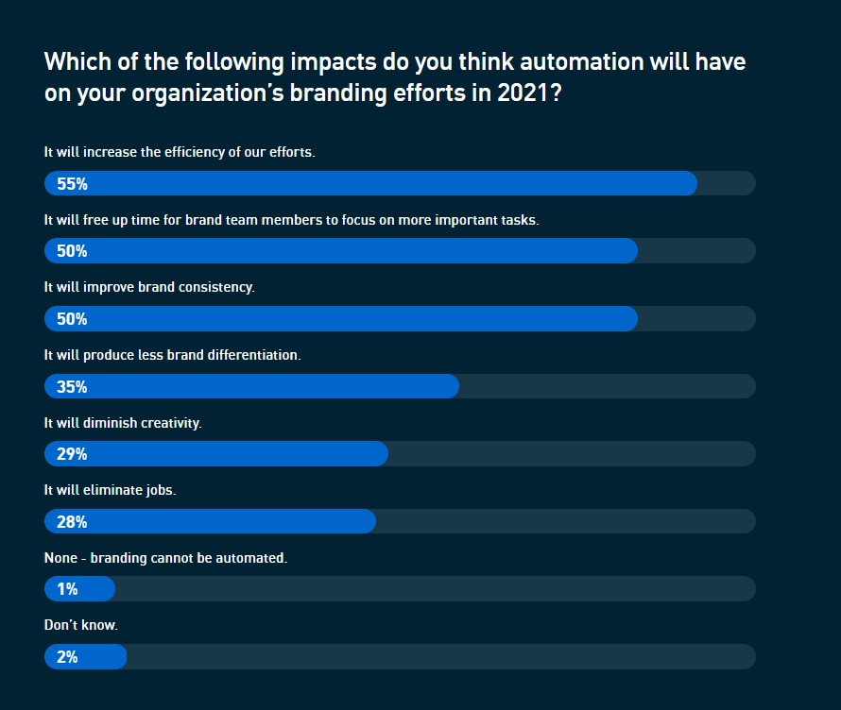Select the 'None - branding cannot be automated' label
The width and height of the screenshot is (841, 710).
click(x=165, y=558)
